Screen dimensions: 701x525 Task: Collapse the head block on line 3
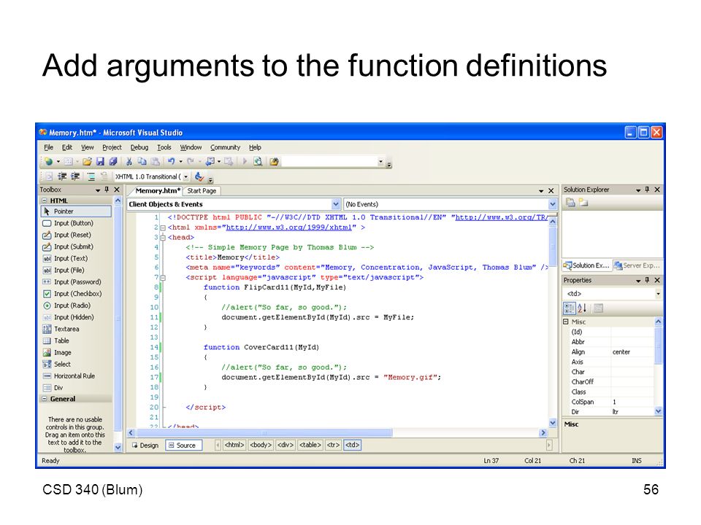[163, 238]
